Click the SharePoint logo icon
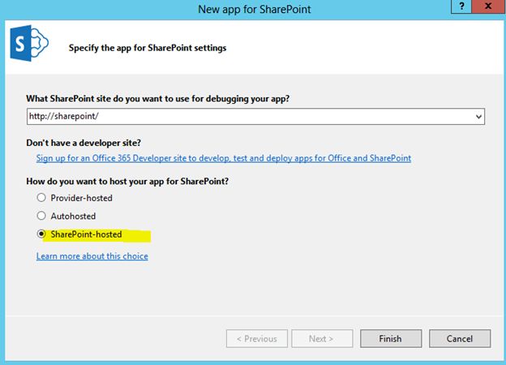The width and height of the screenshot is (506, 365). pyautogui.click(x=29, y=43)
